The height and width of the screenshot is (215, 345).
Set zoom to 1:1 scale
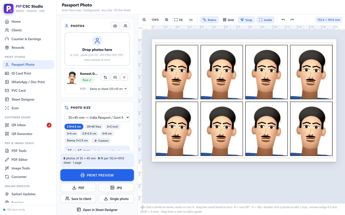(191, 20)
